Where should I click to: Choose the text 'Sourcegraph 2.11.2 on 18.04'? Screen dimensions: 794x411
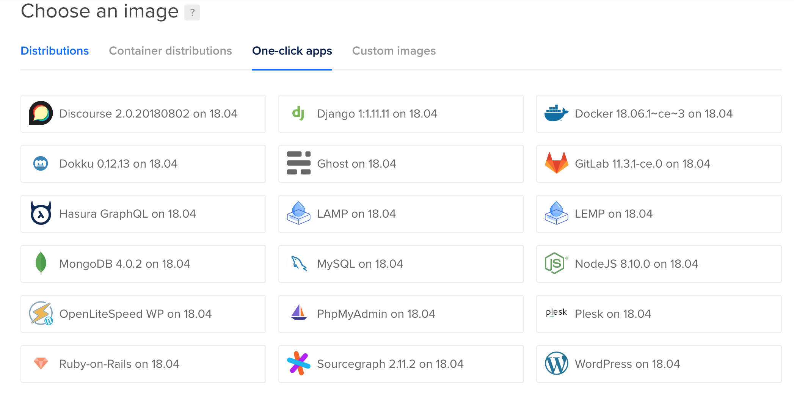pos(390,364)
